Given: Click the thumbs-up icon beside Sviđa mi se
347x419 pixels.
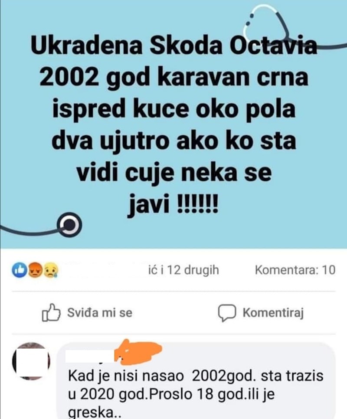Looking at the screenshot, I should [51, 312].
